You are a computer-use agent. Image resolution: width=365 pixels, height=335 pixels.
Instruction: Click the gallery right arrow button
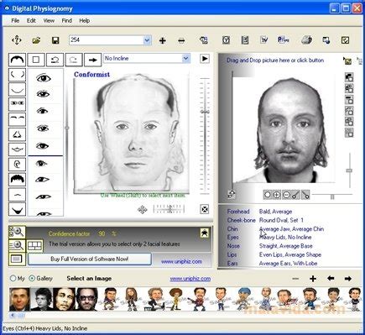point(348,279)
